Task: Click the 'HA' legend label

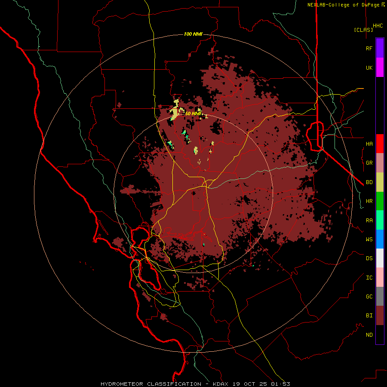Action: [369, 144]
